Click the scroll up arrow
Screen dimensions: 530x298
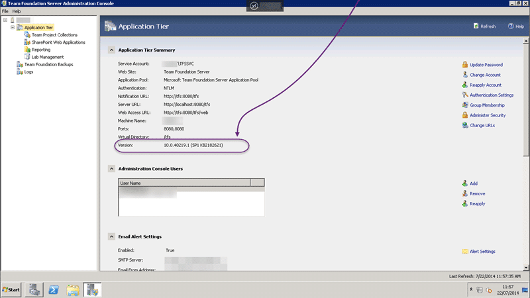(525, 40)
